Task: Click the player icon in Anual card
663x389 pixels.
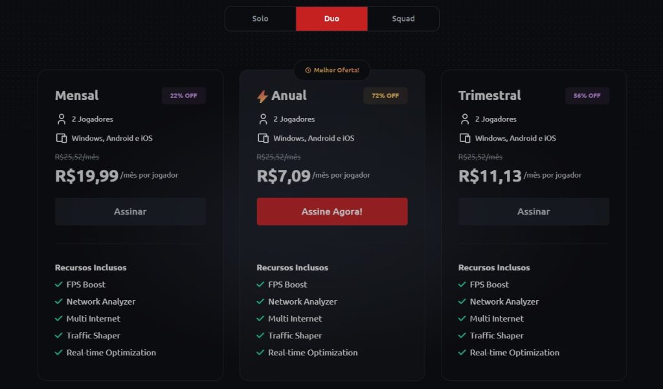Action: (264, 119)
